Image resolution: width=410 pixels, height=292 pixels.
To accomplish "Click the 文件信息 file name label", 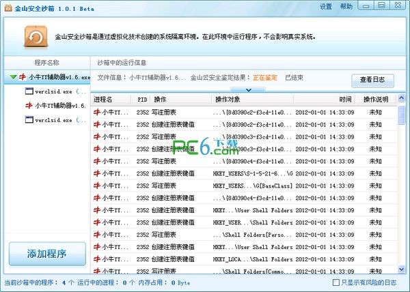I will tap(141, 78).
